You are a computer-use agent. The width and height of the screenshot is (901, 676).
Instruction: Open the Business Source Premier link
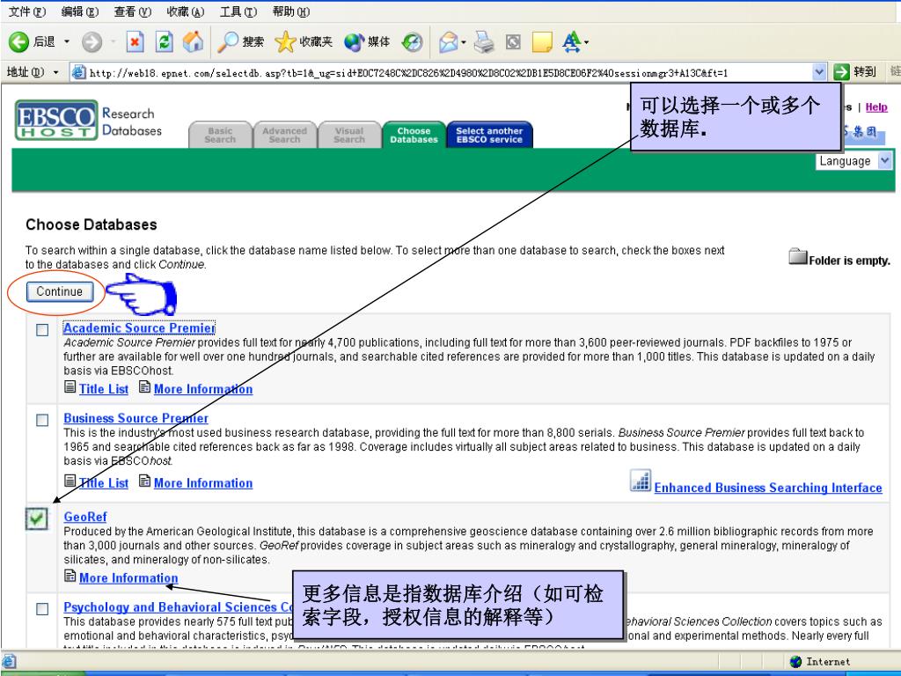click(x=136, y=418)
